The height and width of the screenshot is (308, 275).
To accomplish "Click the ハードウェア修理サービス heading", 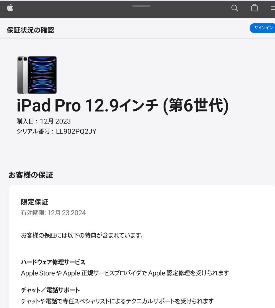I will (x=53, y=262).
